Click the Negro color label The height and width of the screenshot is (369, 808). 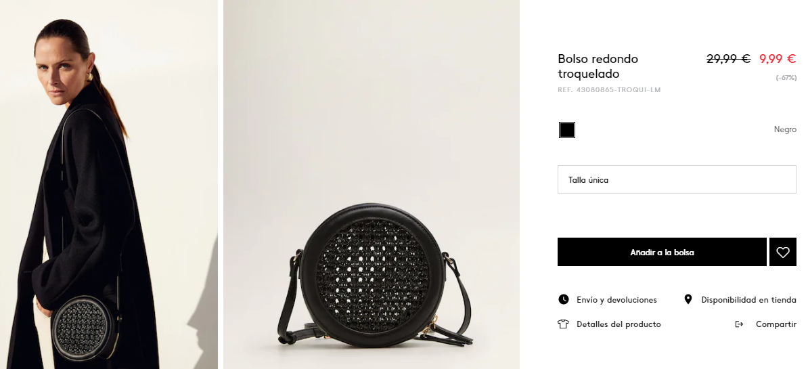(785, 129)
